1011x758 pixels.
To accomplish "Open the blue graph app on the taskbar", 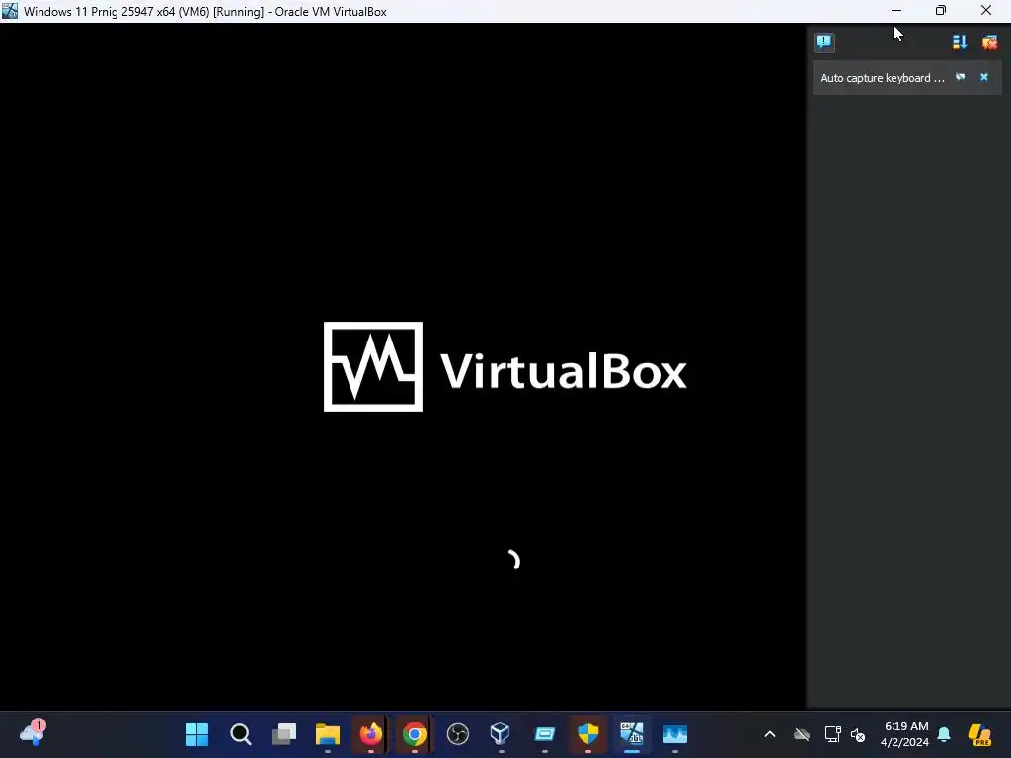I will [675, 734].
